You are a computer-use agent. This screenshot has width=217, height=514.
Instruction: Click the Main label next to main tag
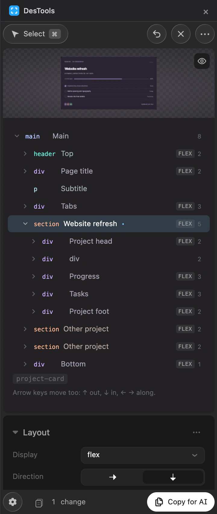point(61,136)
